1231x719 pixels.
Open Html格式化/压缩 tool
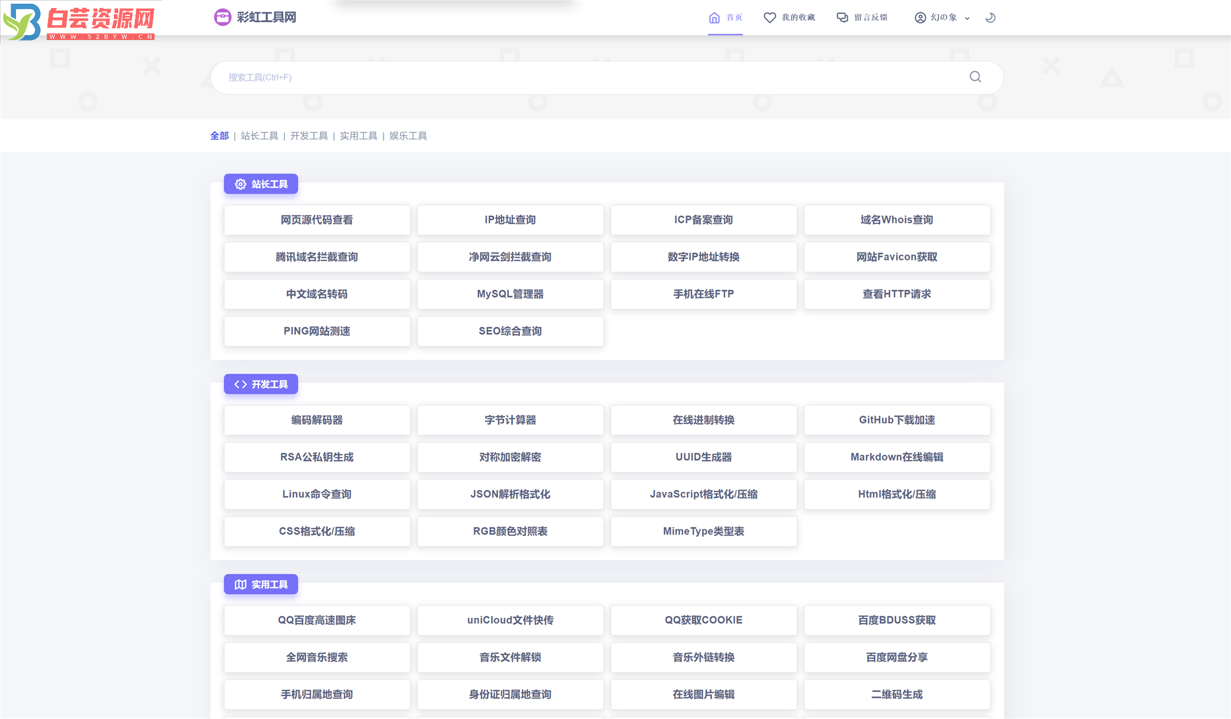tap(897, 494)
